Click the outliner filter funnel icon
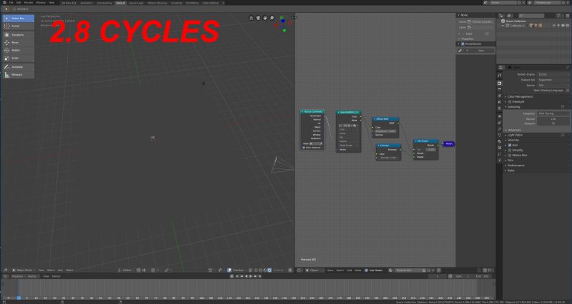572x304 pixels. (x=558, y=16)
